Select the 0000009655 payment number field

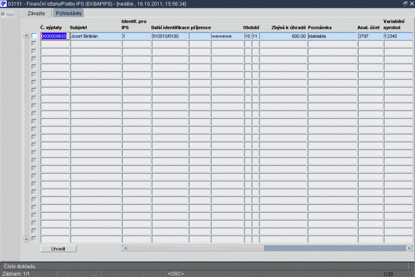(55, 36)
